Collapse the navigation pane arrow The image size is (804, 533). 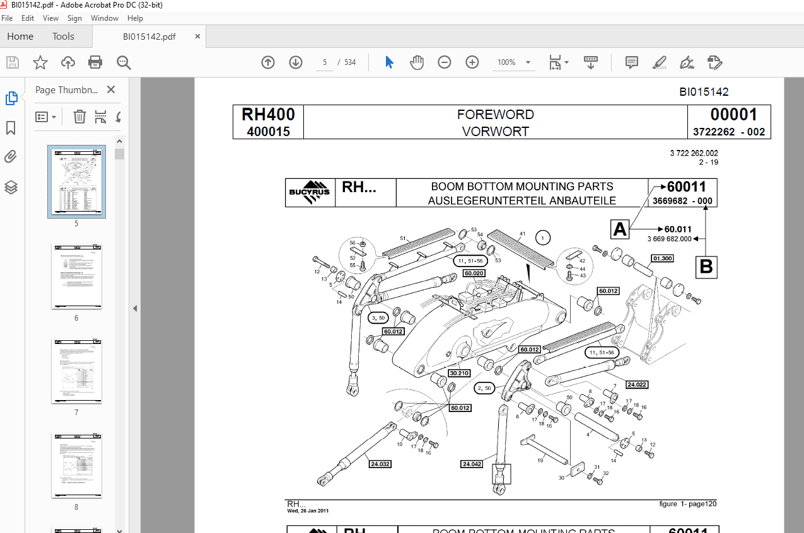tap(134, 308)
